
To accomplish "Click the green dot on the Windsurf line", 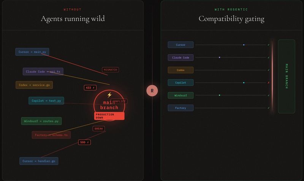I will 220,95.
